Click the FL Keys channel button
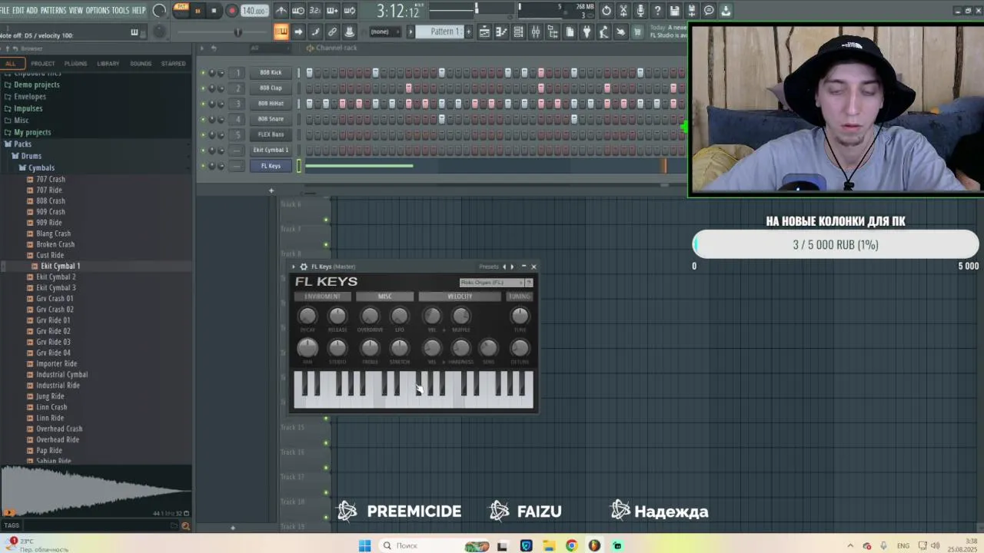The image size is (984, 553). [271, 166]
